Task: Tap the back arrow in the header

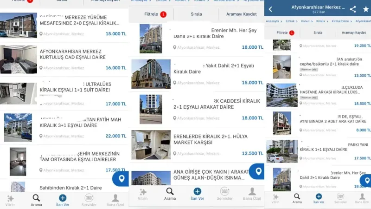Action: 270,9
